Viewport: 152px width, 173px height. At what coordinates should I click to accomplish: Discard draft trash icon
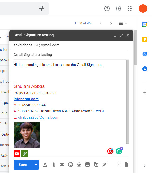(126, 165)
